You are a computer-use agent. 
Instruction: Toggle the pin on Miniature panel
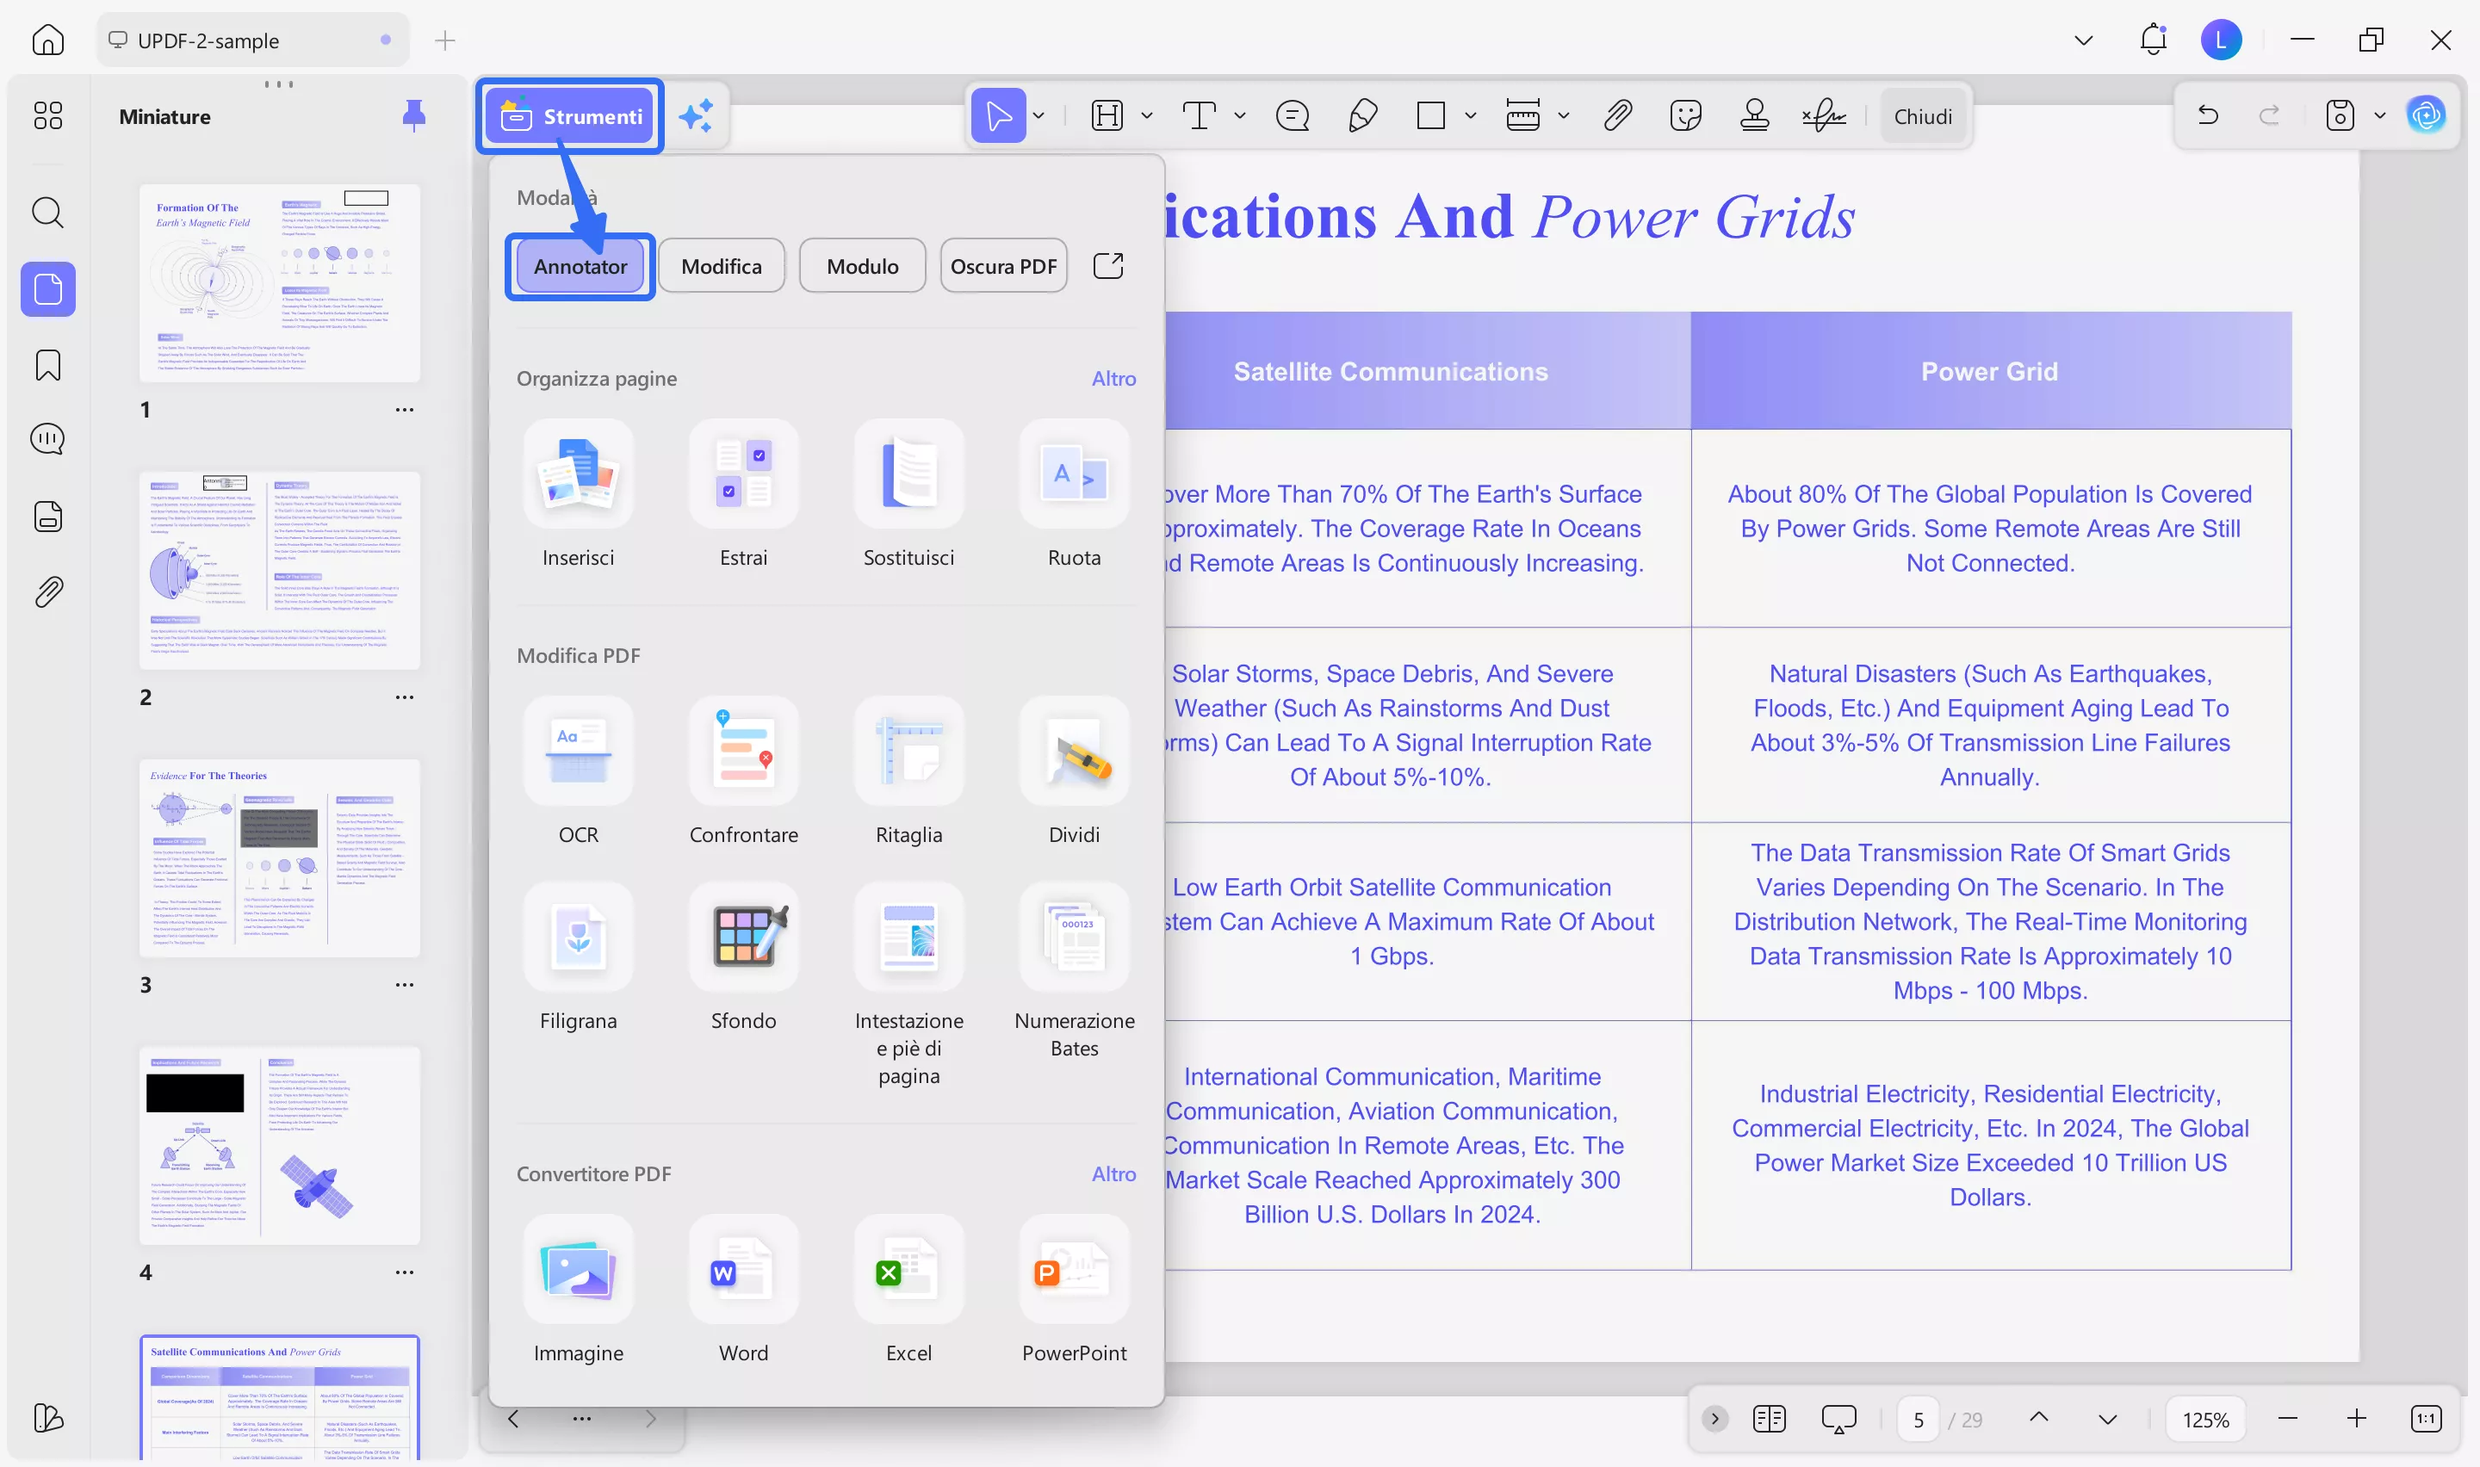click(x=413, y=115)
